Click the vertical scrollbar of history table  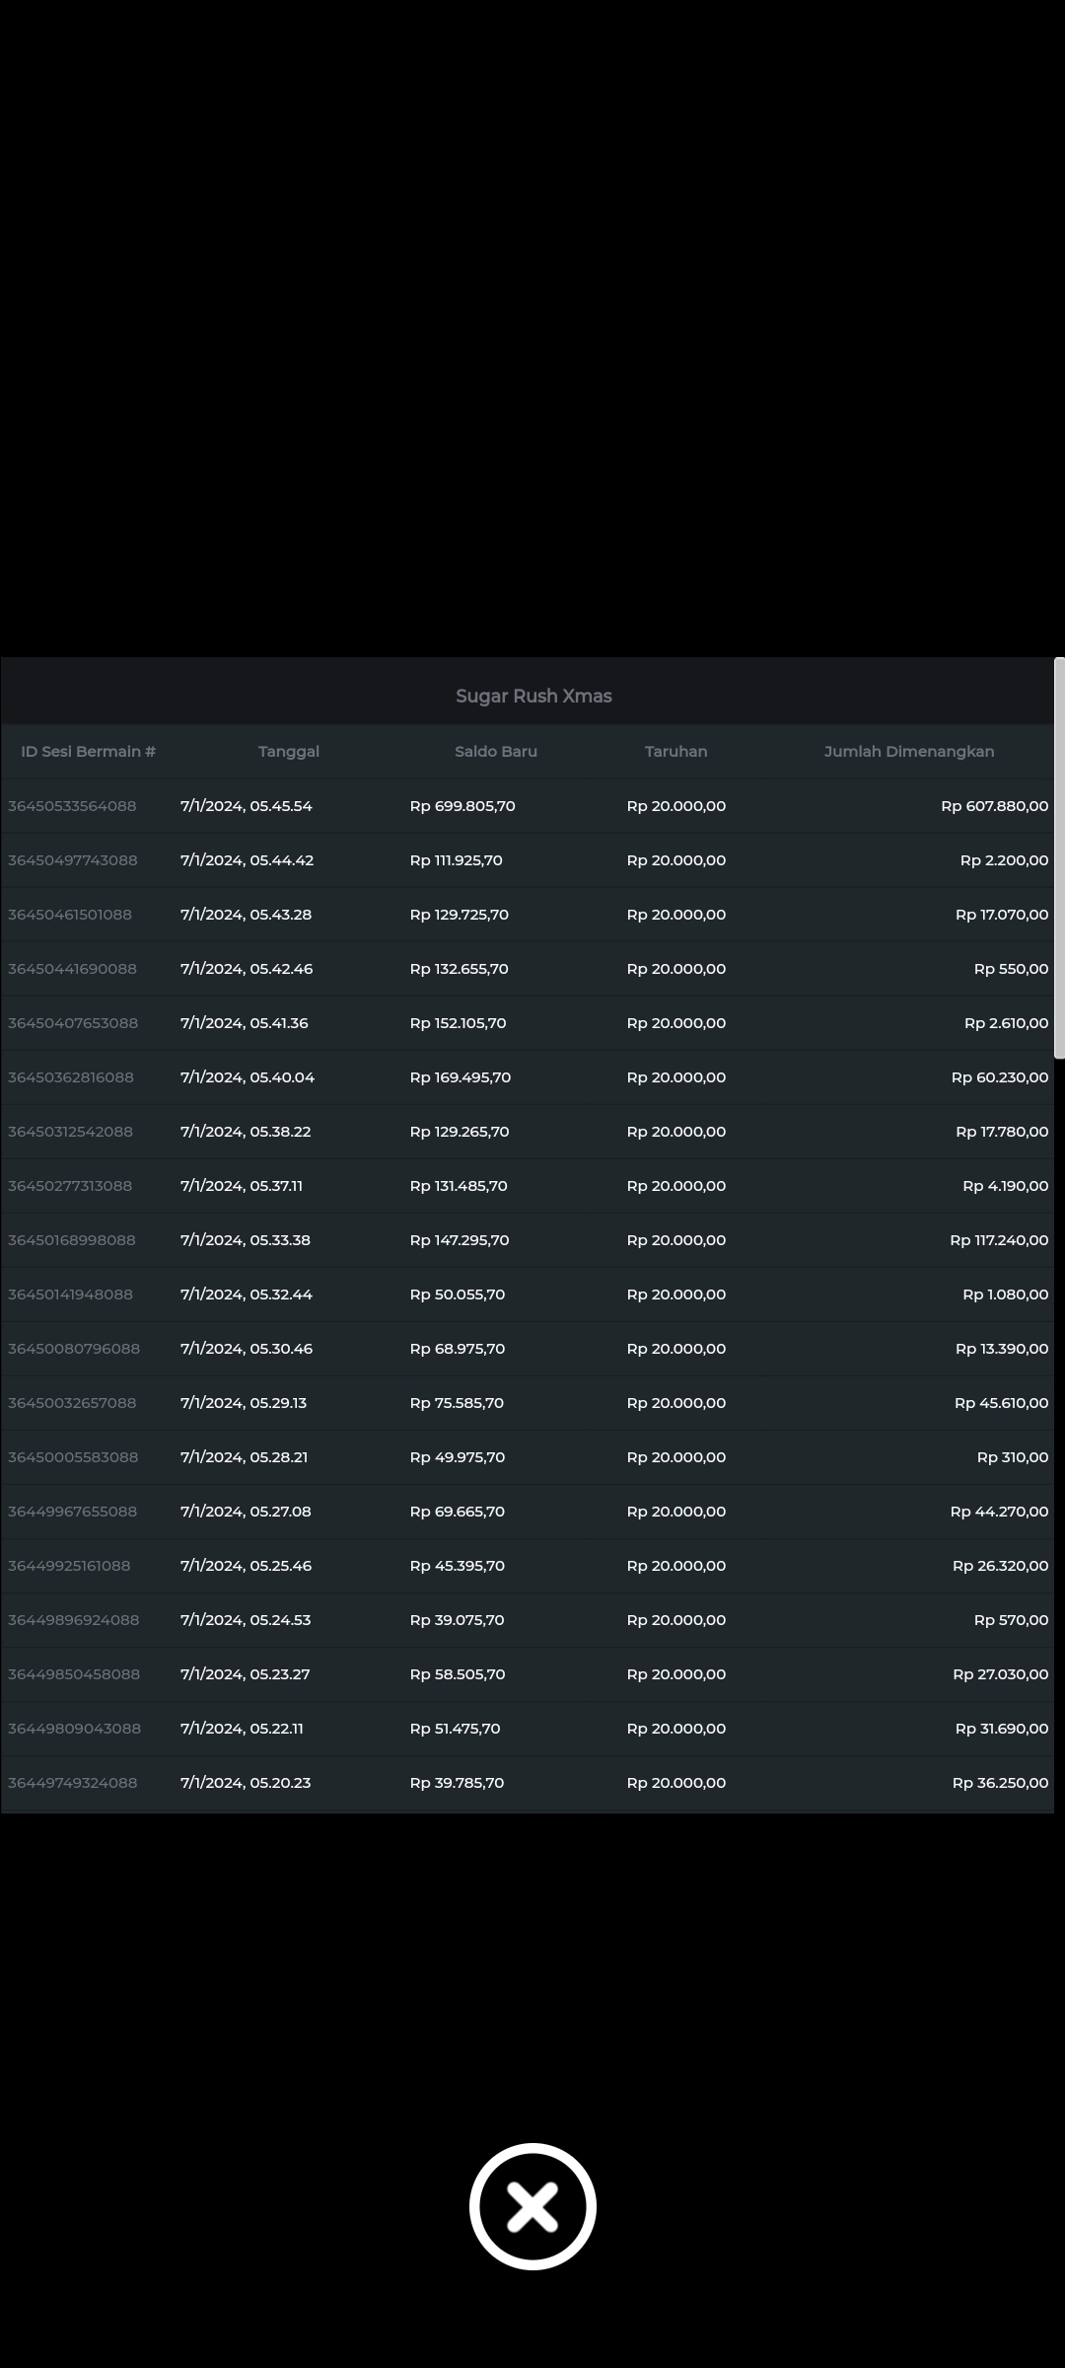coord(1059,858)
